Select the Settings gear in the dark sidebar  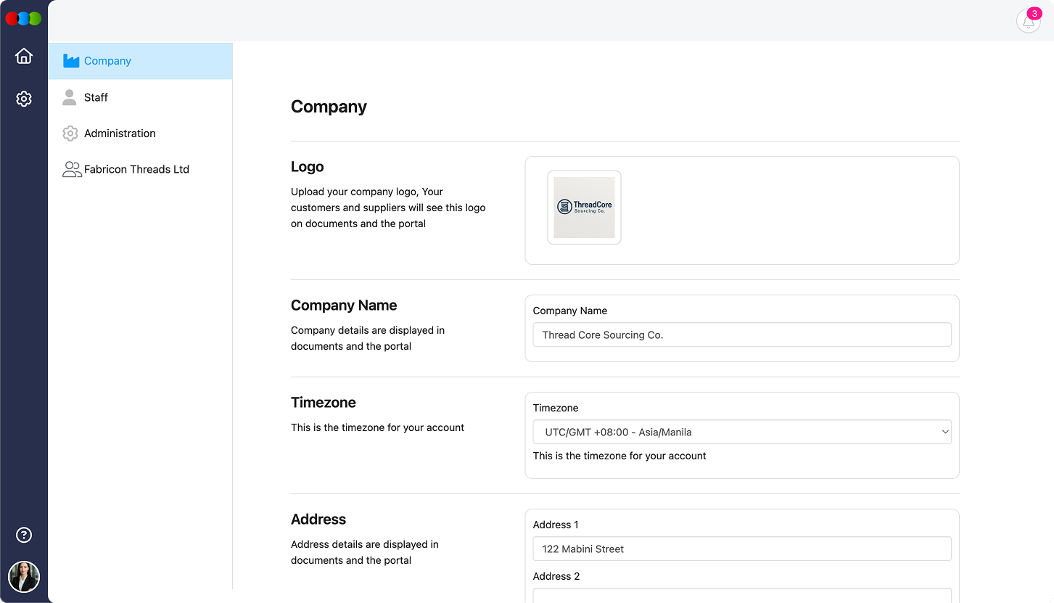24,99
